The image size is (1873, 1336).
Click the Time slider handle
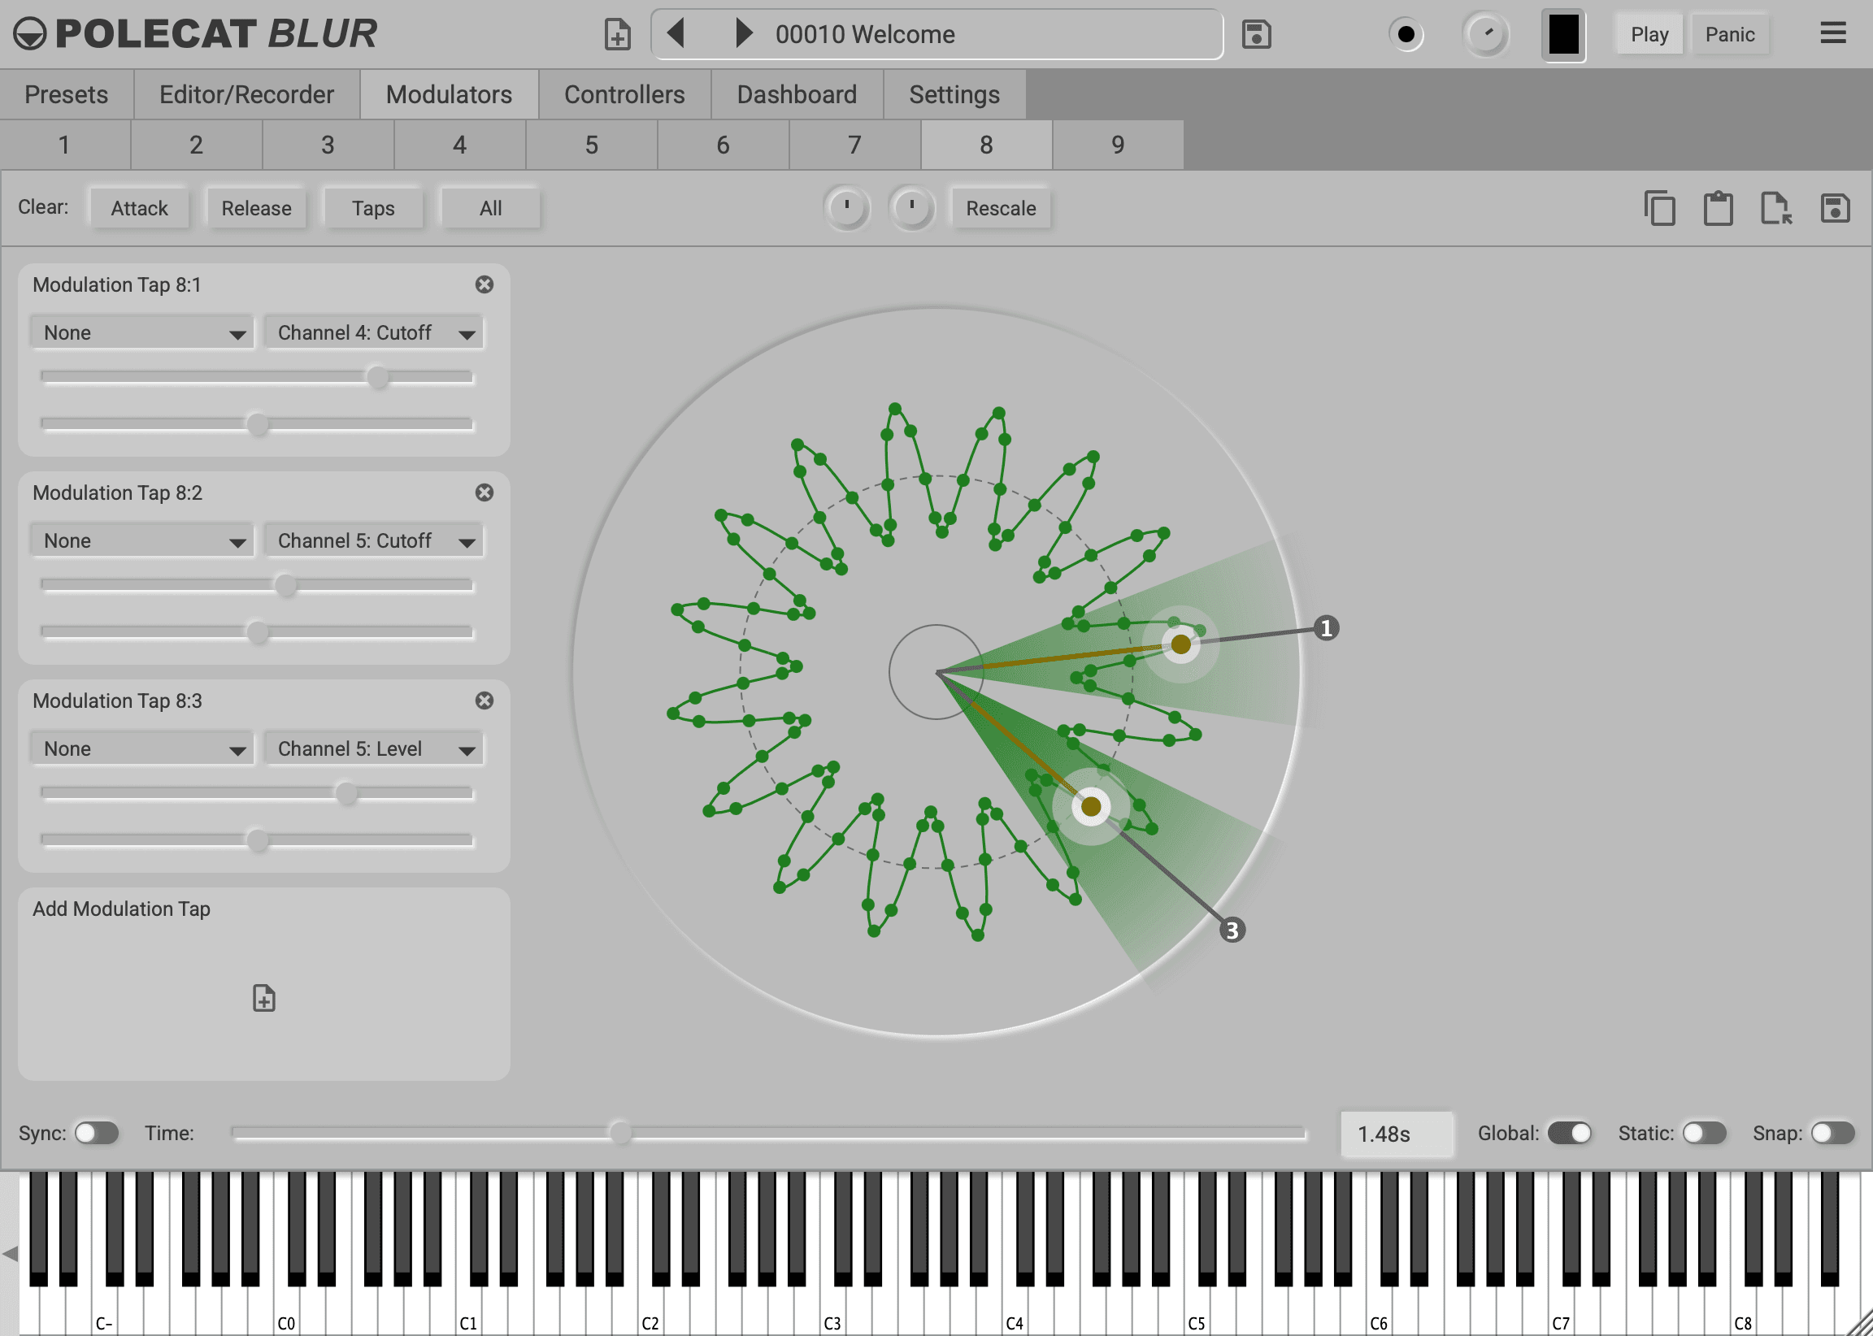(620, 1133)
